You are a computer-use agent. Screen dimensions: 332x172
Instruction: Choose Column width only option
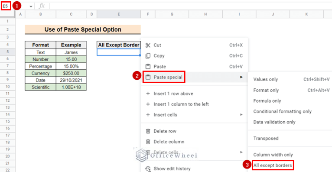tap(290, 155)
